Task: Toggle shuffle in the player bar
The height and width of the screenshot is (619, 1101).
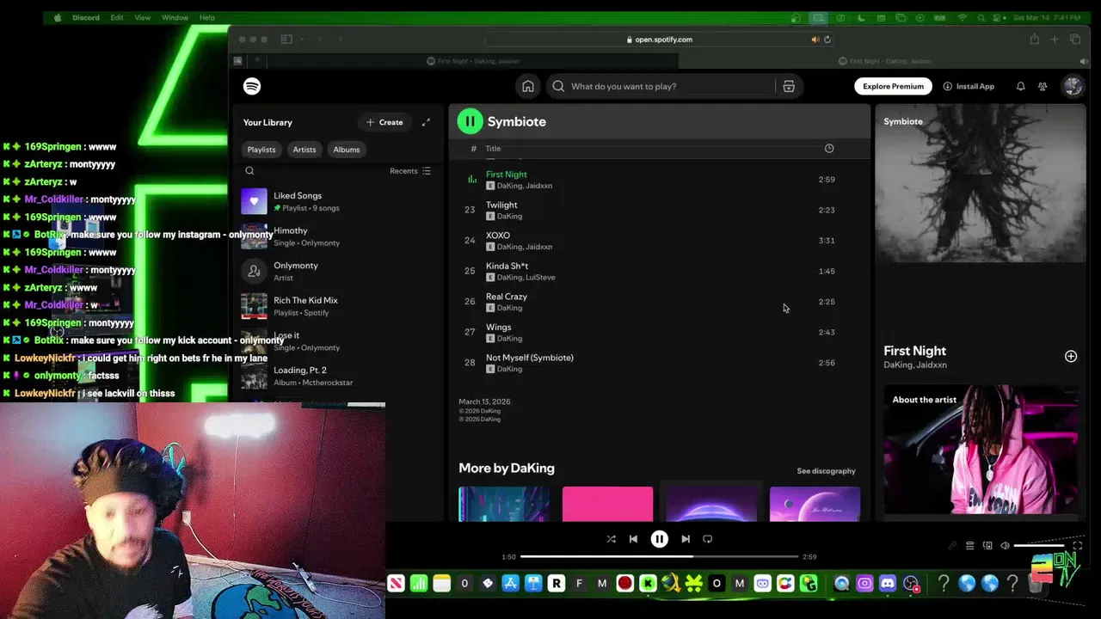Action: coord(611,539)
